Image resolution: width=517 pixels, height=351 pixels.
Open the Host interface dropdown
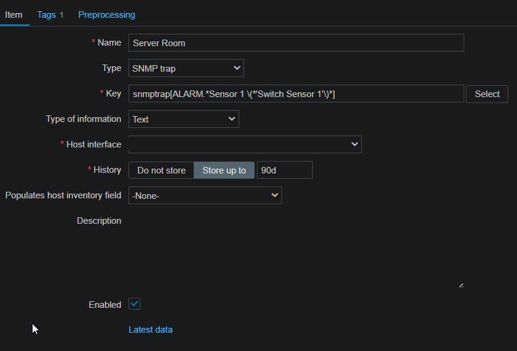(x=245, y=144)
